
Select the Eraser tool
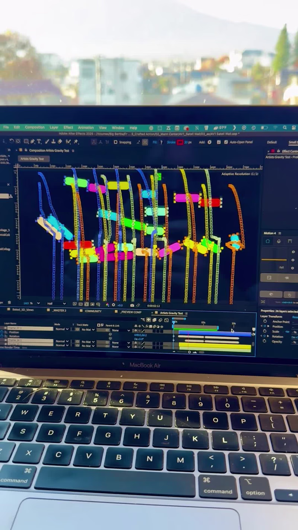[x=60, y=142]
